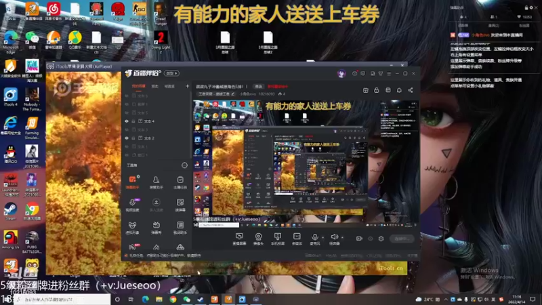Collapse the toolbox section with the circle-minus button
Screen dimensions: 542x305
pos(184,165)
